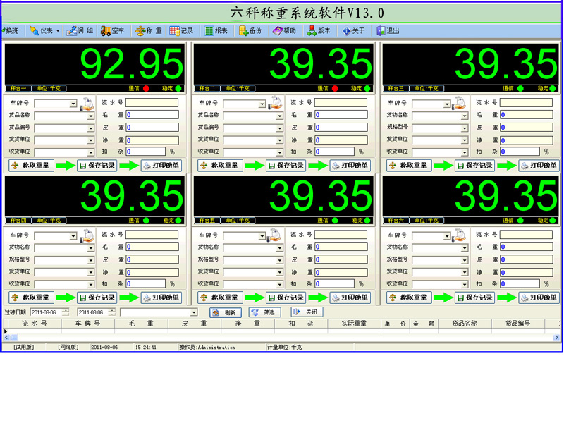Open the 帮助 help toolbar icon

pyautogui.click(x=284, y=31)
